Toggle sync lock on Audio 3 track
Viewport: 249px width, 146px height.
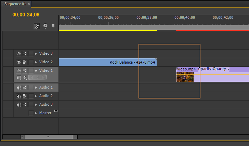[x=25, y=105]
